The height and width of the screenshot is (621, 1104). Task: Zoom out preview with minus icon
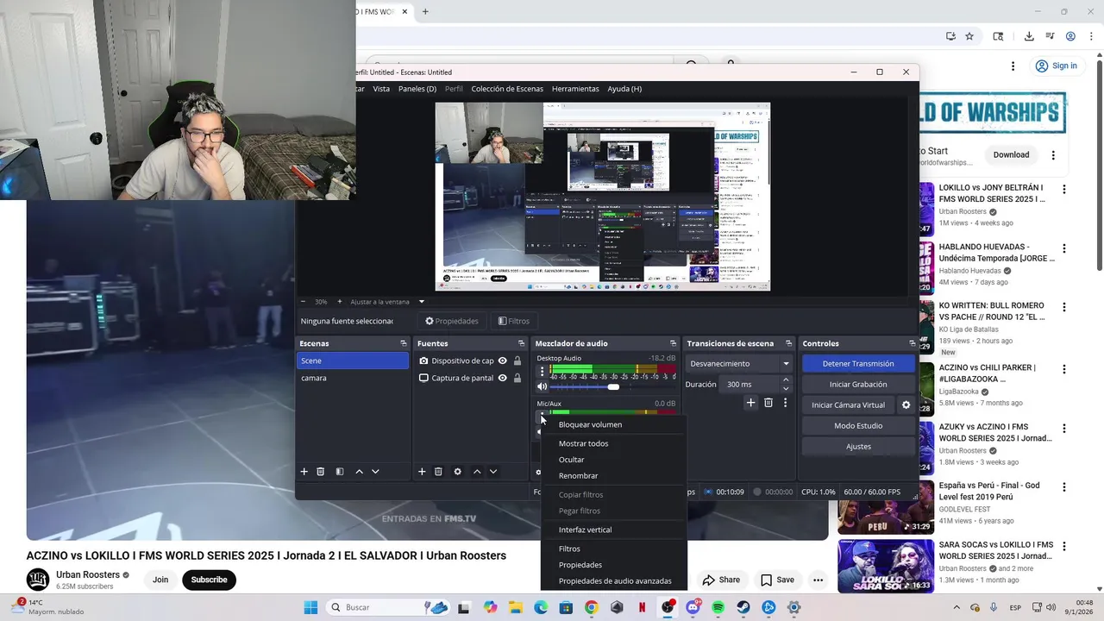point(303,302)
